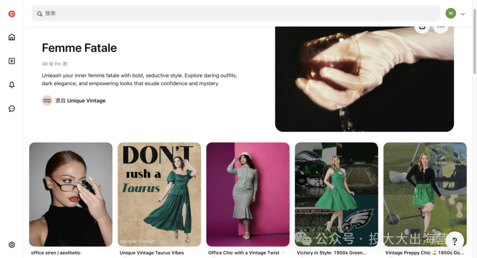This screenshot has height=258, width=477.
Task: Open the messages chat bubble icon
Action: pyautogui.click(x=12, y=109)
